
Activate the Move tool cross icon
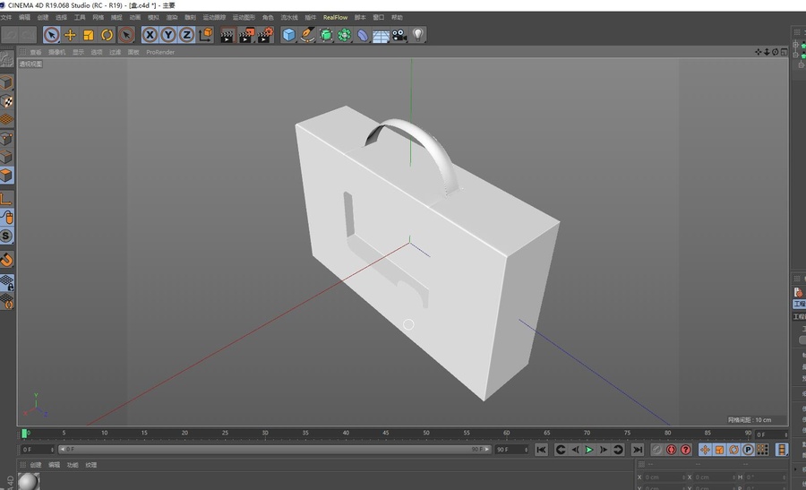pyautogui.click(x=70, y=35)
